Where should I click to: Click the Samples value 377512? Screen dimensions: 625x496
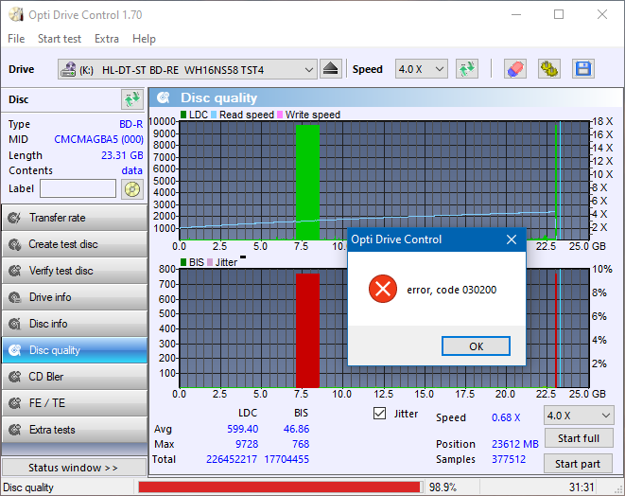tap(509, 459)
